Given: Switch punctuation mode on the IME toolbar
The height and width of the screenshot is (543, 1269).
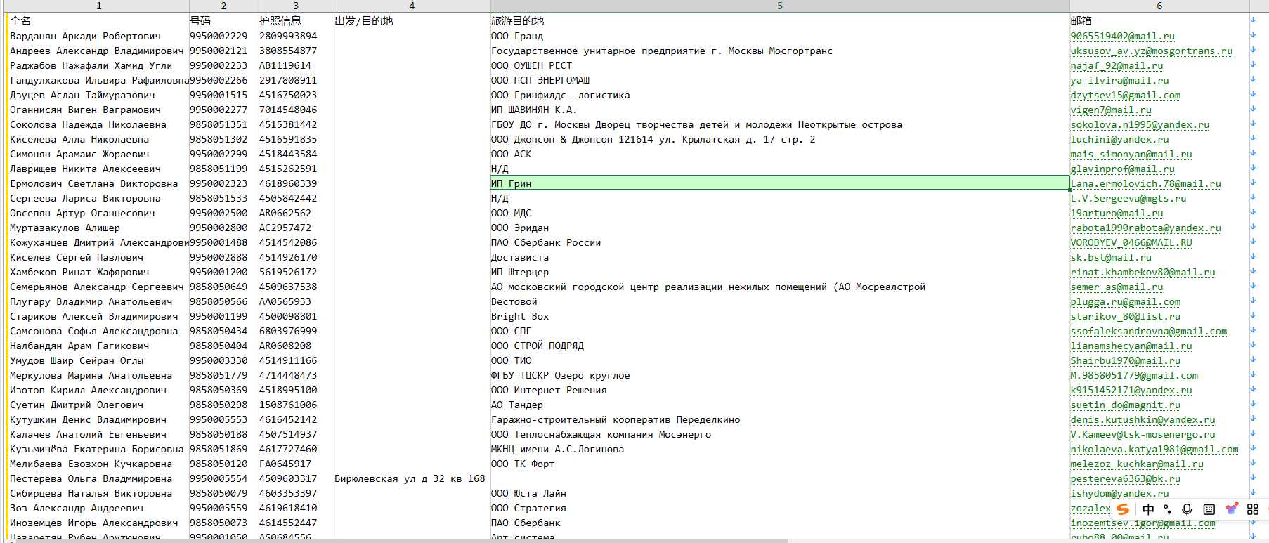Looking at the screenshot, I should coord(1167,509).
